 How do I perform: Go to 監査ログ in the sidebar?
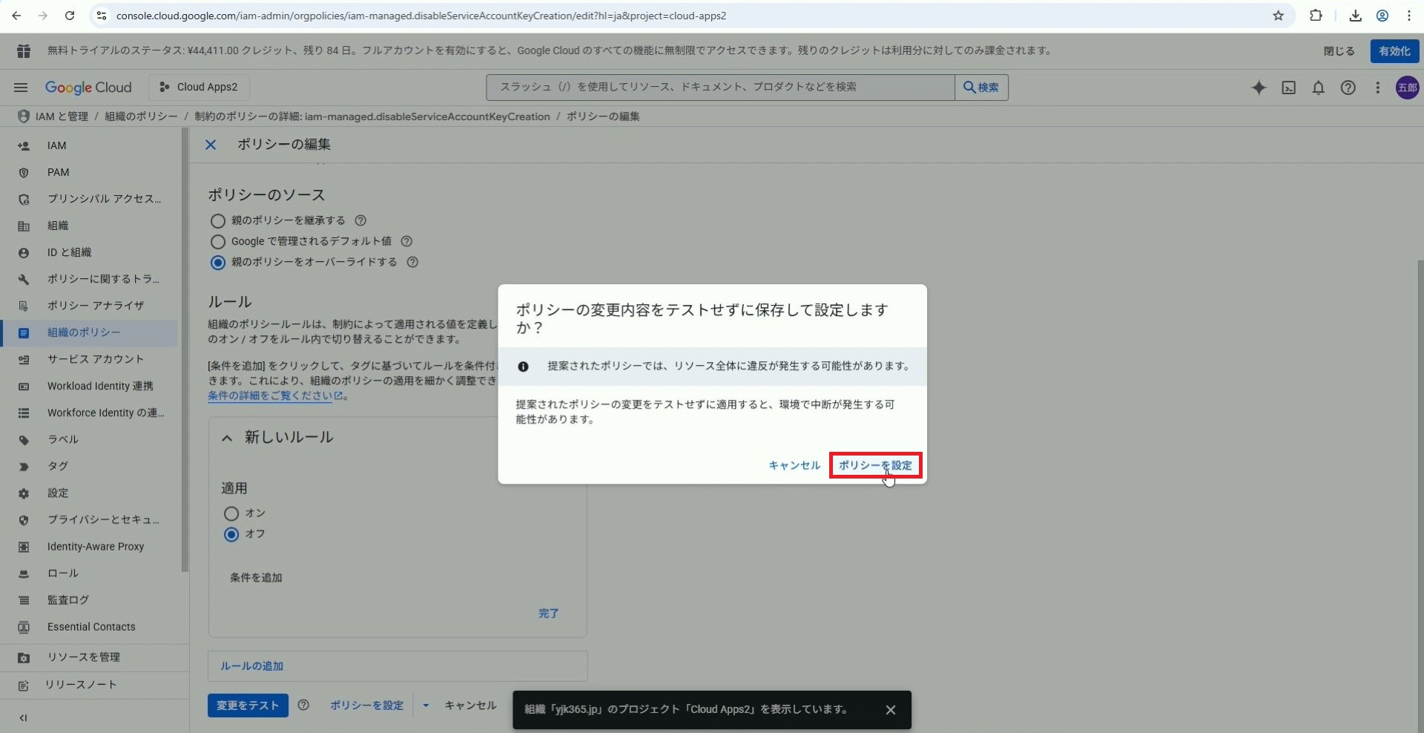67,599
